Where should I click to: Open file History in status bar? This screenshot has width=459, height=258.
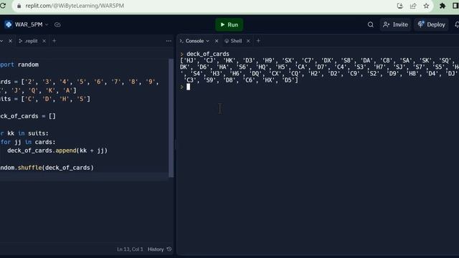coord(156,249)
